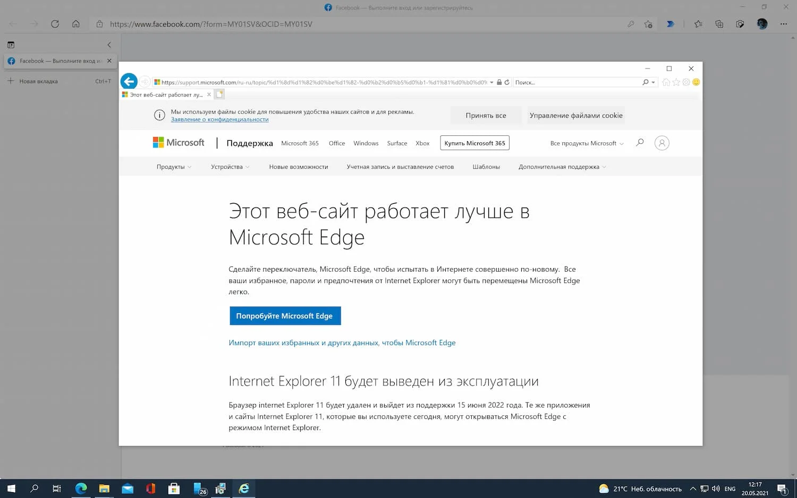Open Microsoft Store from the taskbar
The height and width of the screenshot is (498, 797).
click(x=174, y=488)
